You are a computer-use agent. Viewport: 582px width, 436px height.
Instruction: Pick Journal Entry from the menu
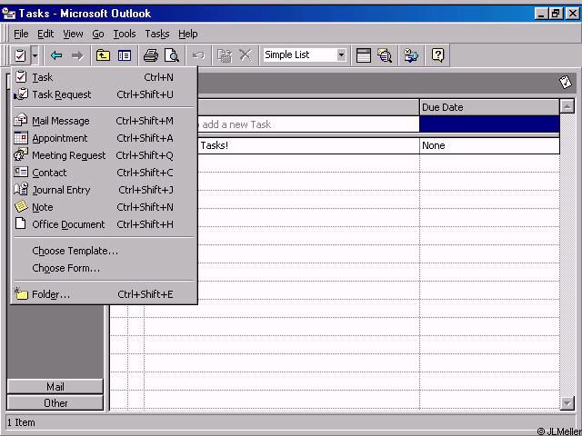click(60, 190)
